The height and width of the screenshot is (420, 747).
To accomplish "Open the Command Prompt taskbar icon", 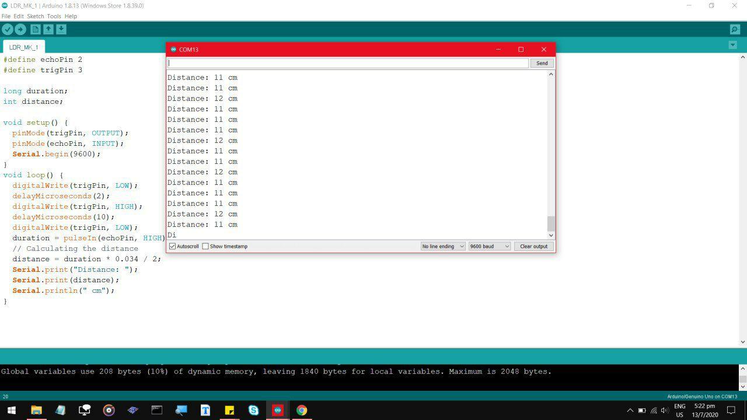I will coord(157,410).
